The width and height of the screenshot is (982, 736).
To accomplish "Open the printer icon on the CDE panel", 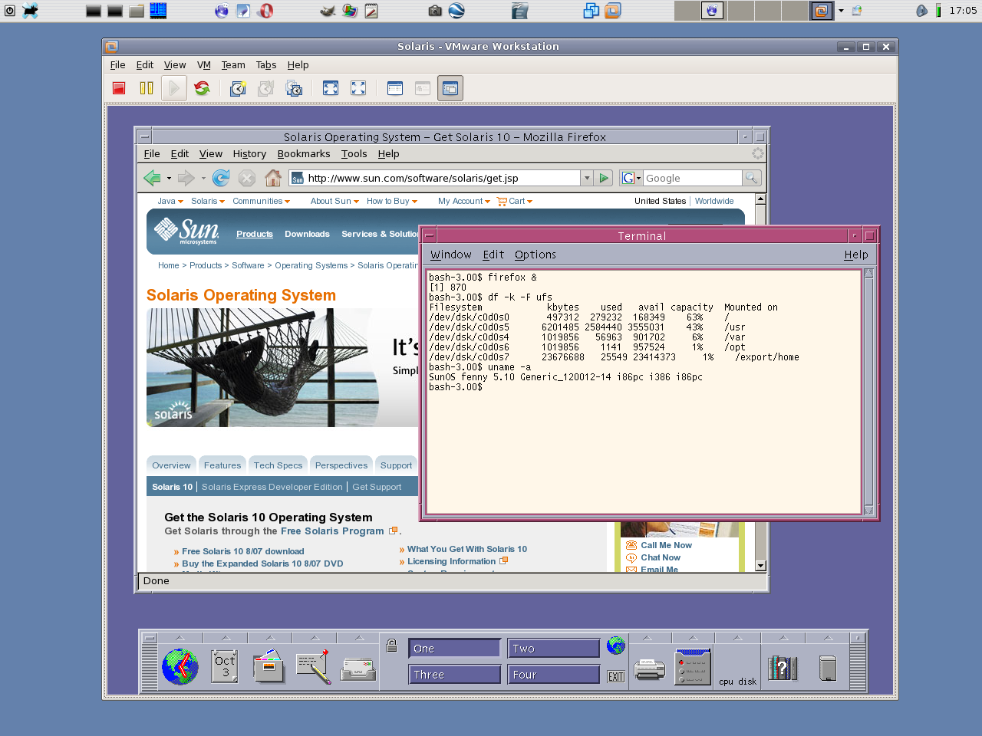I will (x=649, y=670).
